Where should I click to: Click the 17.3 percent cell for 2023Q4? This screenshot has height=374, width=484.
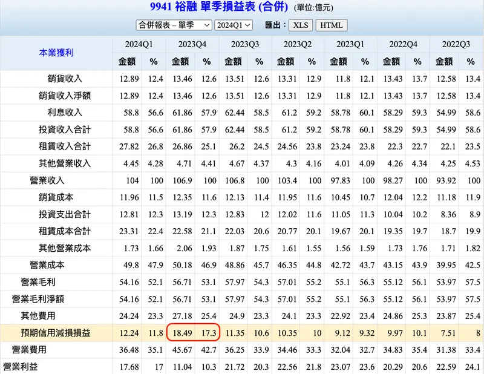[209, 333]
